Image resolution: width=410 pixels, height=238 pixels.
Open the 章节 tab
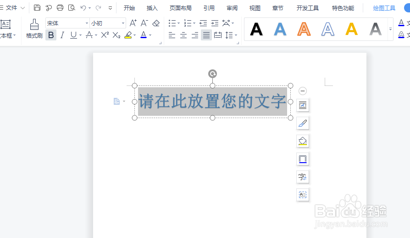pyautogui.click(x=278, y=8)
